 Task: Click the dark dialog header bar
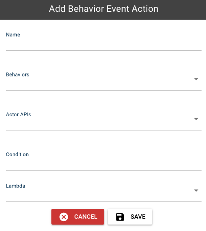[x=103, y=10]
